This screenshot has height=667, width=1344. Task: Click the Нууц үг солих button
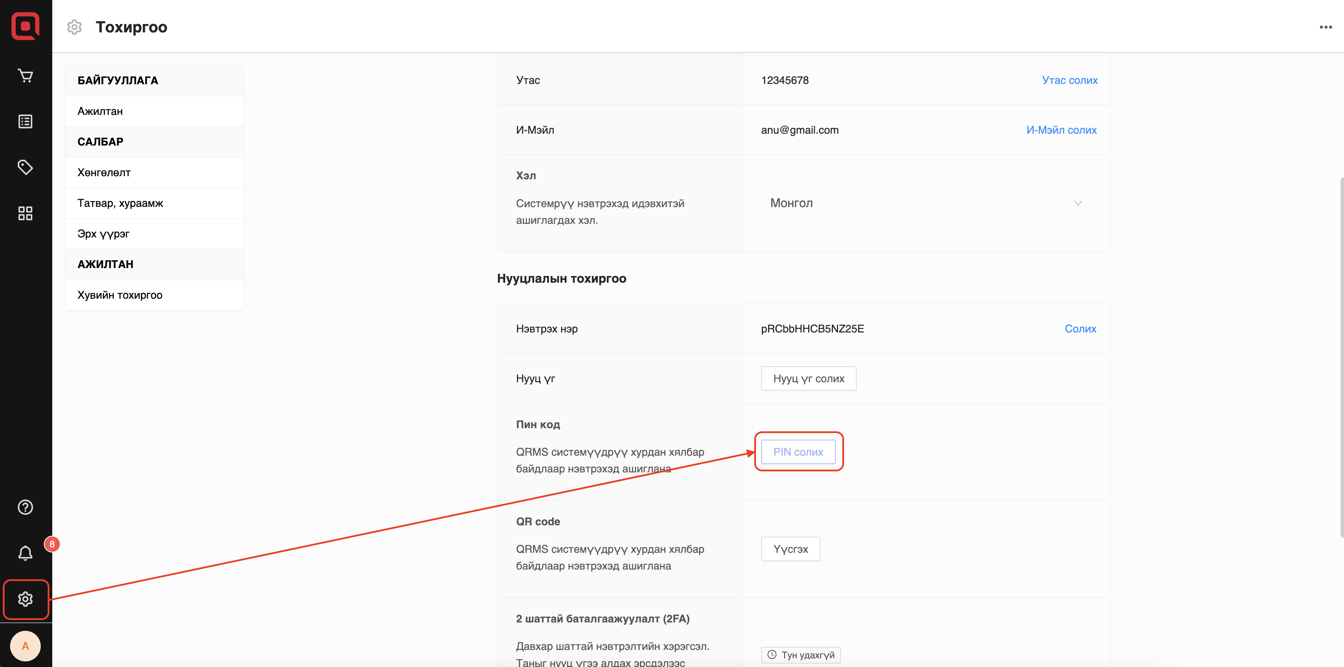coord(808,379)
